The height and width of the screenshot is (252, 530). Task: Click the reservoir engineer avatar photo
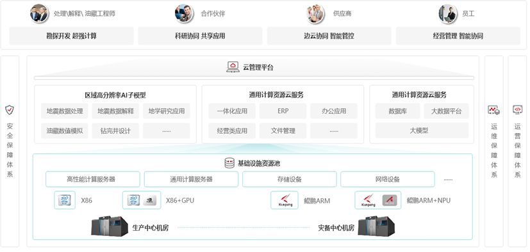[39, 13]
